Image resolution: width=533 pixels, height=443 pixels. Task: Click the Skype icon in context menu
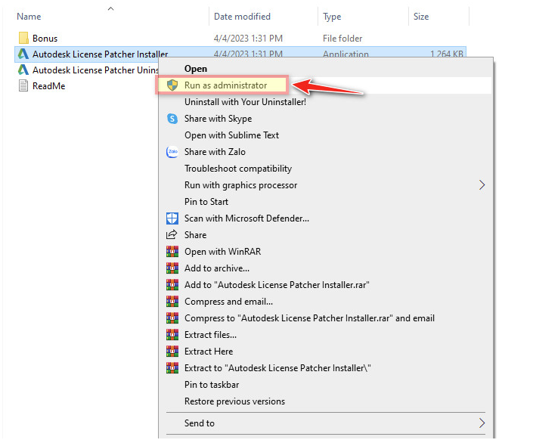coord(172,119)
